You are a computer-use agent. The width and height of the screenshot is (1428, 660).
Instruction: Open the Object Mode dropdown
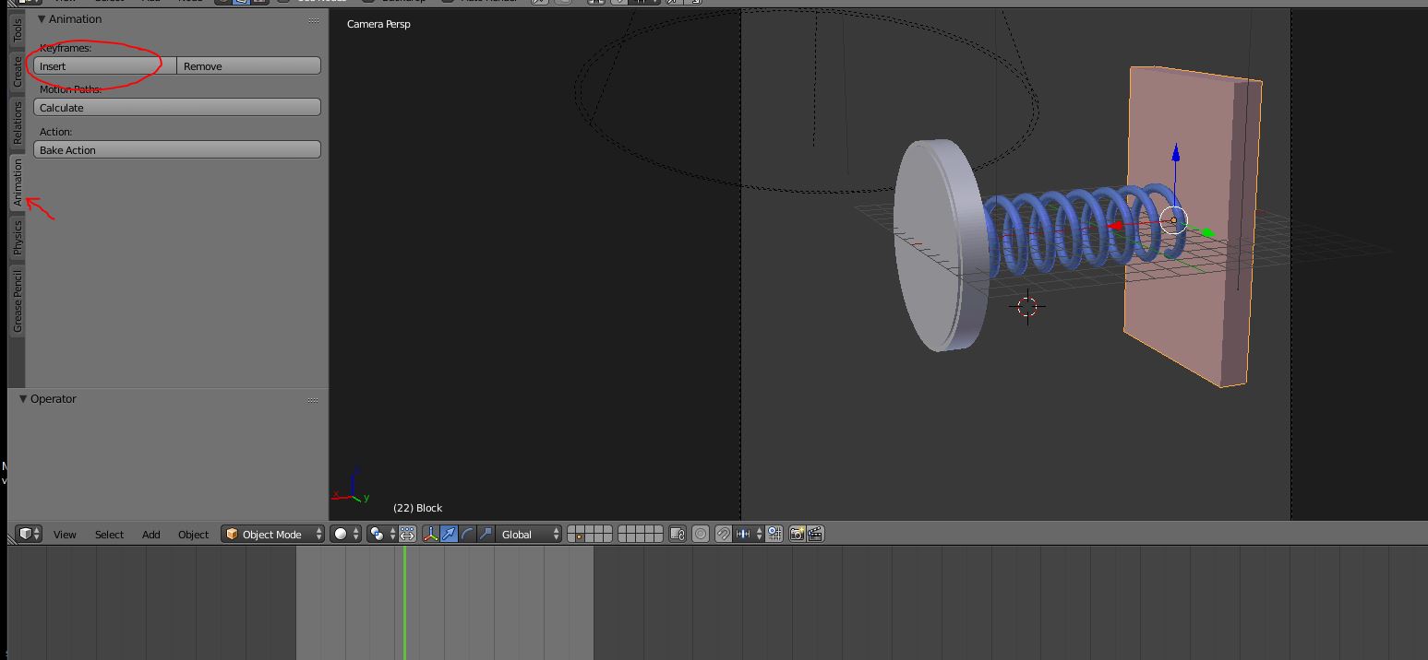[273, 535]
